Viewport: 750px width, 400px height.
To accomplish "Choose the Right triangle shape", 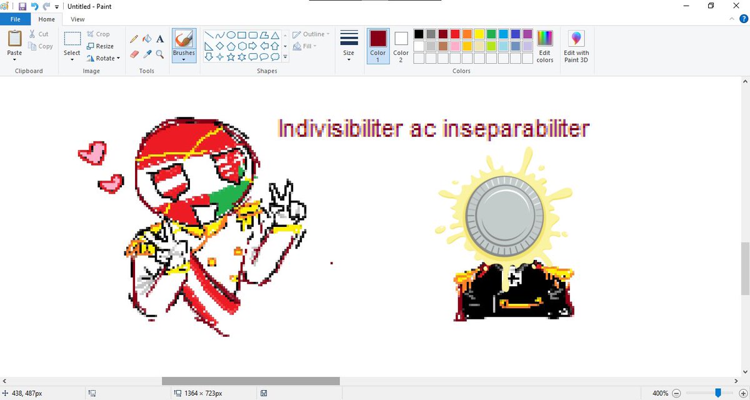I will click(209, 46).
